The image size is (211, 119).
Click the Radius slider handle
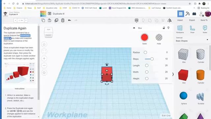145,52
